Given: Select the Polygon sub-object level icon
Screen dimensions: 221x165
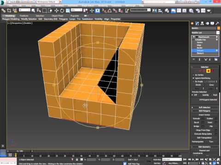Looking at the screenshot, I should coord(208,71).
